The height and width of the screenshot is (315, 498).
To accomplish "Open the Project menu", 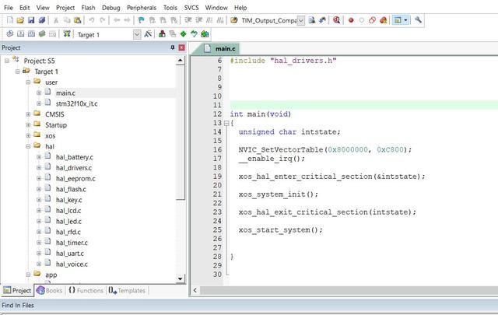I will click(65, 7).
